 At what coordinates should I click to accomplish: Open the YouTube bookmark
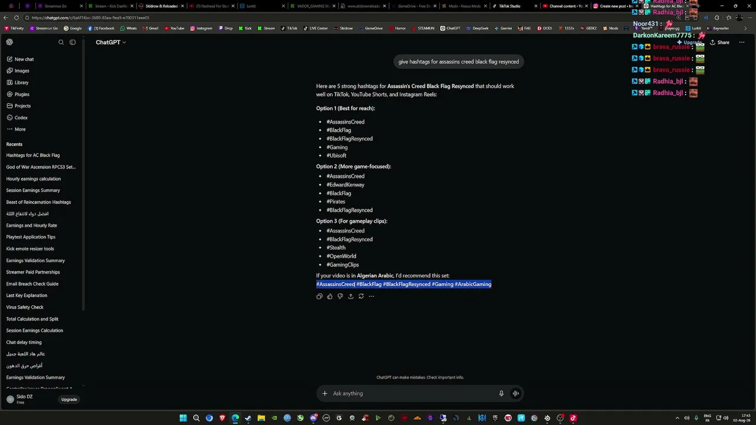click(x=174, y=28)
